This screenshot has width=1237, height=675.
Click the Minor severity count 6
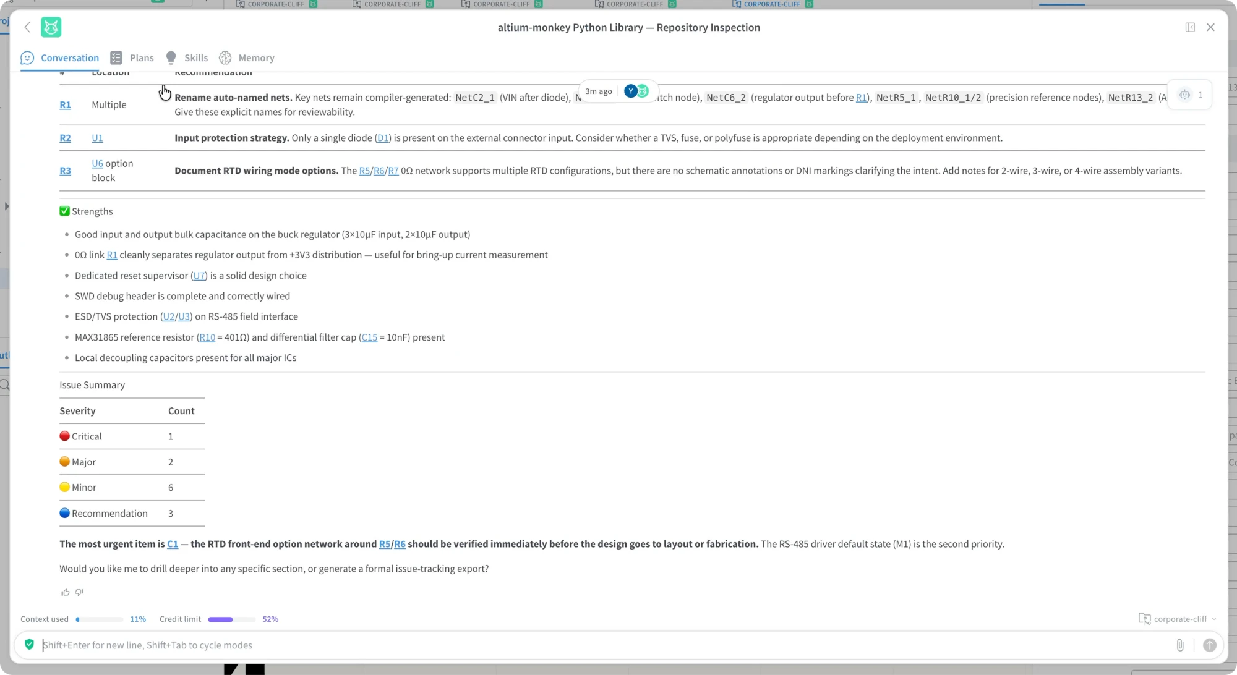coord(171,488)
